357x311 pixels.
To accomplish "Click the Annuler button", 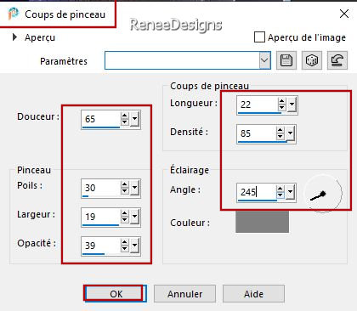I will click(184, 294).
